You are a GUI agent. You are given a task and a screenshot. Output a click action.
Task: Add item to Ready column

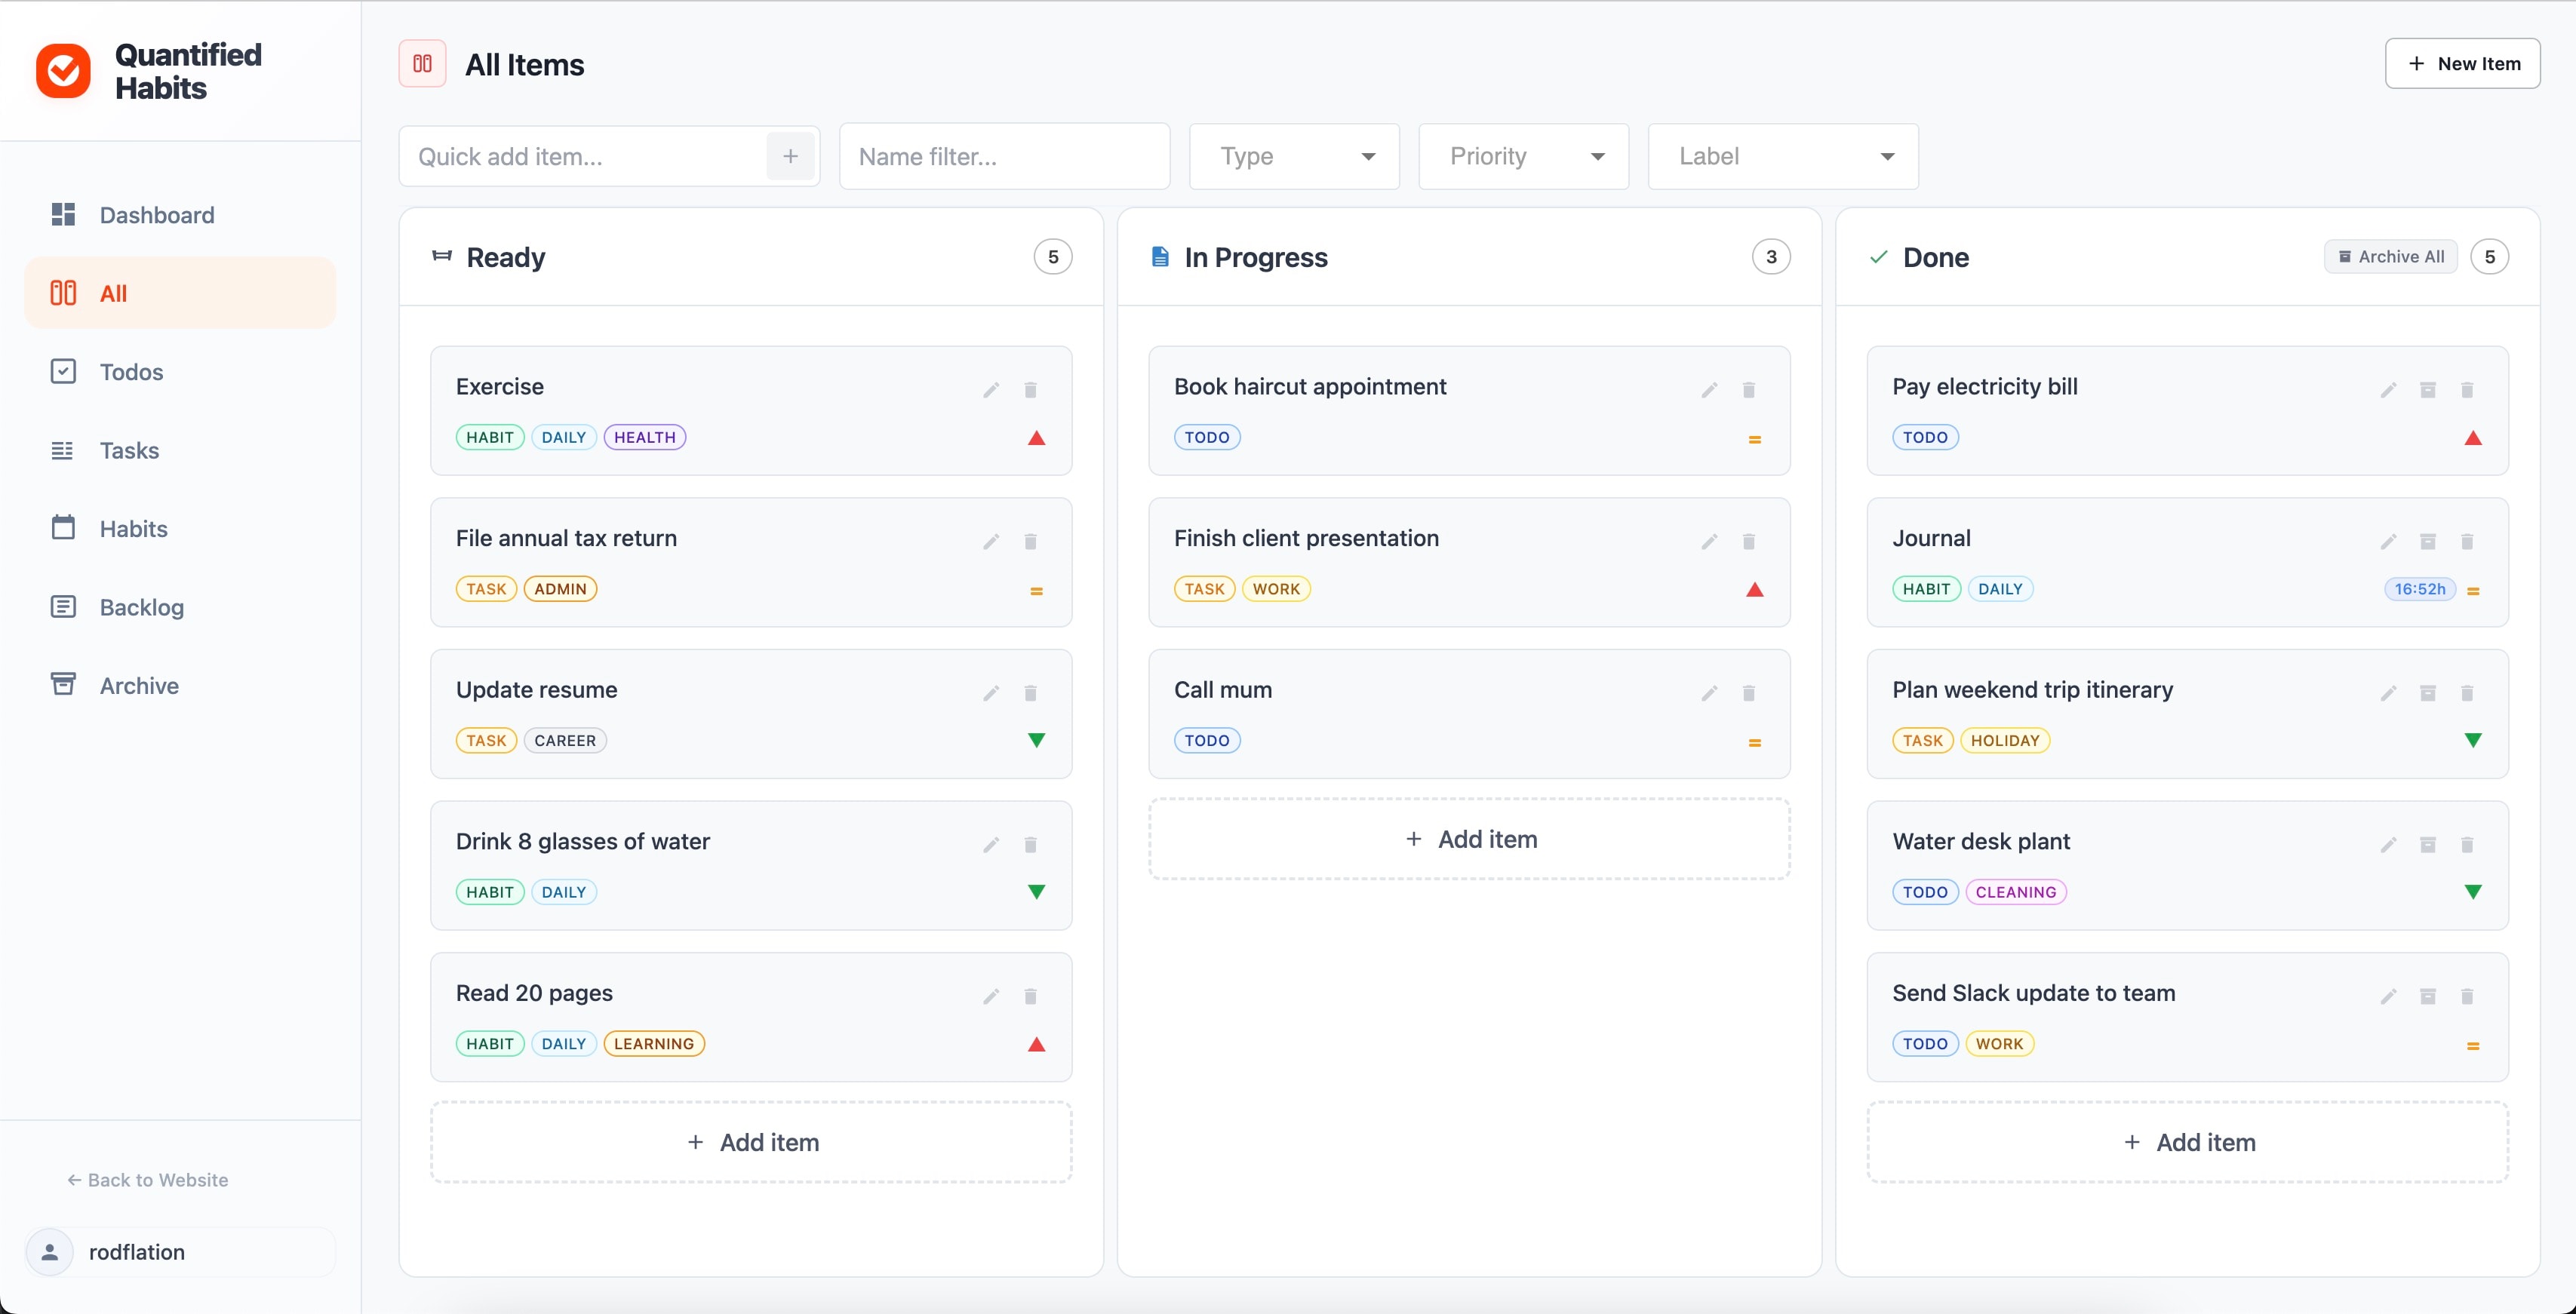(751, 1142)
